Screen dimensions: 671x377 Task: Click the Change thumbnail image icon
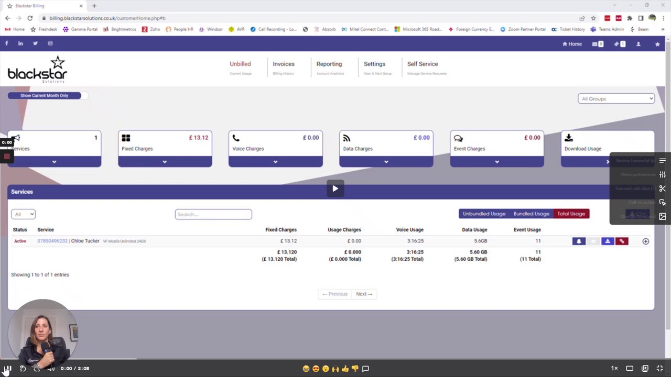coord(663,216)
